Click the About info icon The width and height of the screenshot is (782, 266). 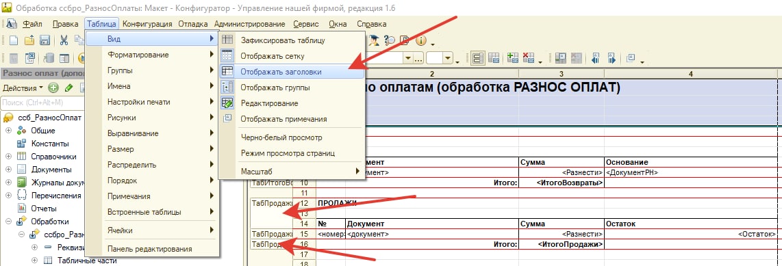(421, 40)
